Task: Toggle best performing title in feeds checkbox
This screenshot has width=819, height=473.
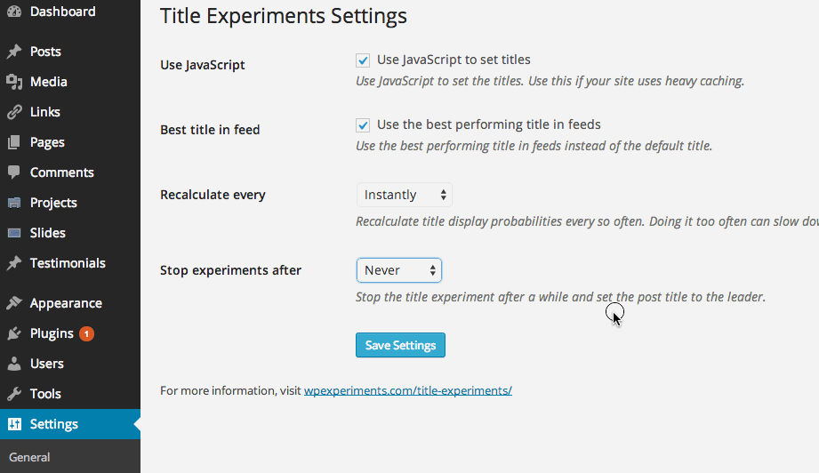Action: point(363,124)
